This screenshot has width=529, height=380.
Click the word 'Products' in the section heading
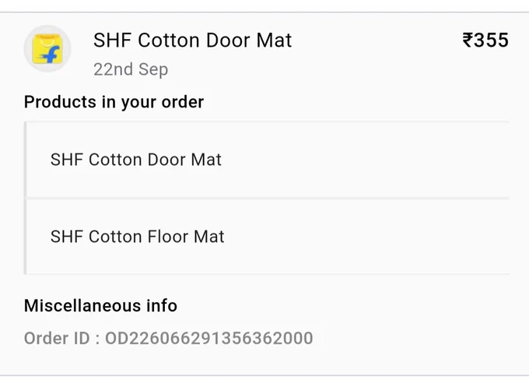[x=60, y=102]
